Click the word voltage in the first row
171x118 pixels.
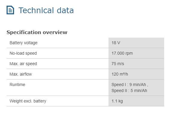click(x=31, y=43)
